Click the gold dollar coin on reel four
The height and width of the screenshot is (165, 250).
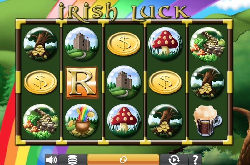[x=165, y=82]
